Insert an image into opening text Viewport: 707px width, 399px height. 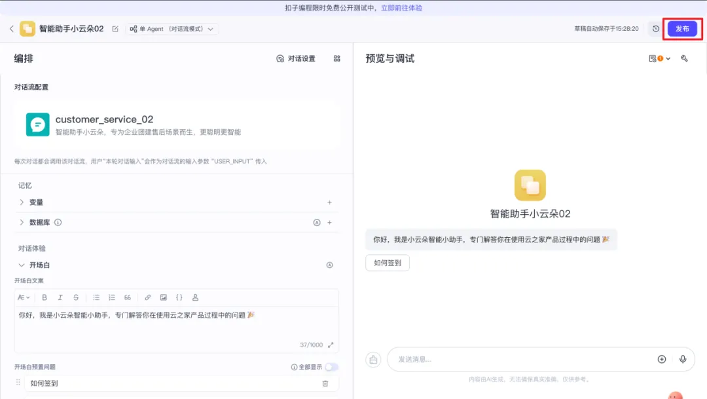(163, 297)
